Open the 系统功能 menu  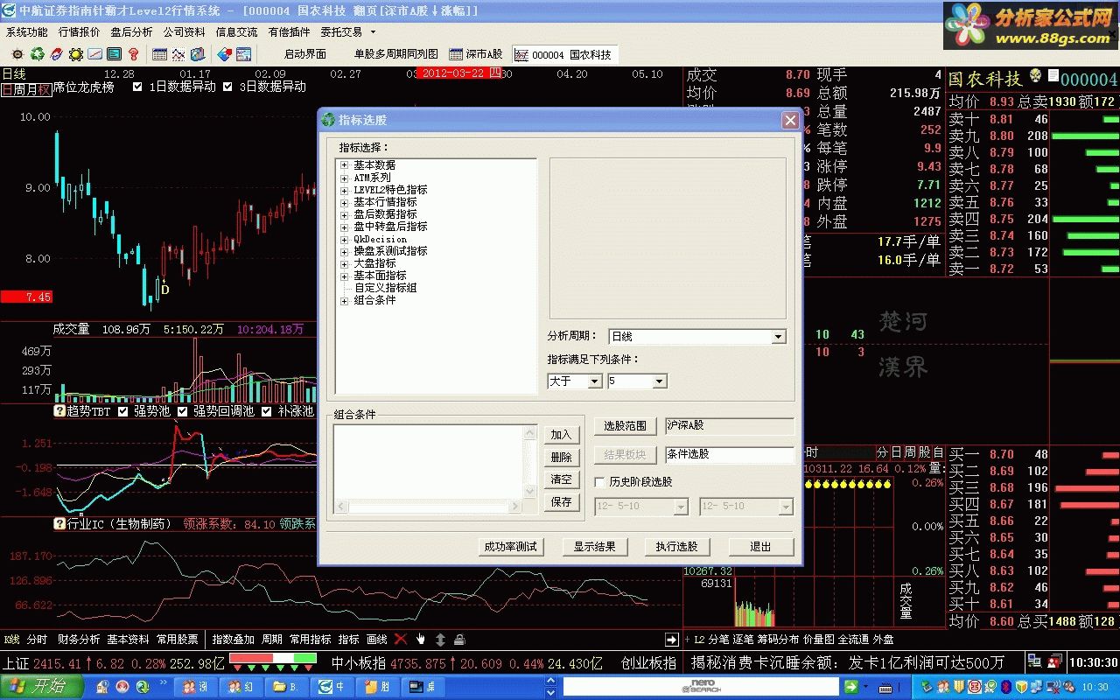click(27, 32)
